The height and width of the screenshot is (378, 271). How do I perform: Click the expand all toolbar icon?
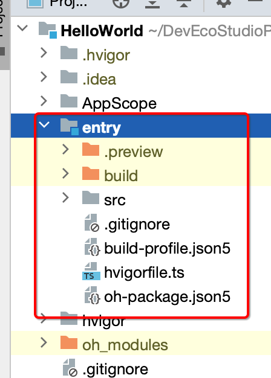coord(152,4)
